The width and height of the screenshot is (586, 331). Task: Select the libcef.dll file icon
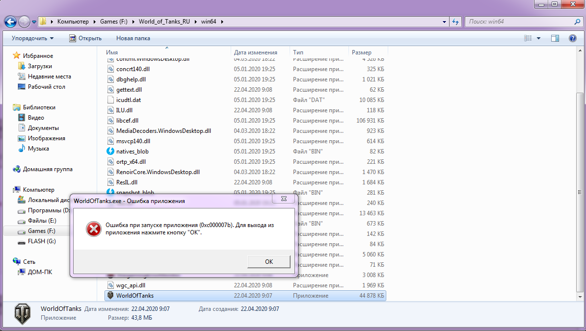tap(110, 120)
